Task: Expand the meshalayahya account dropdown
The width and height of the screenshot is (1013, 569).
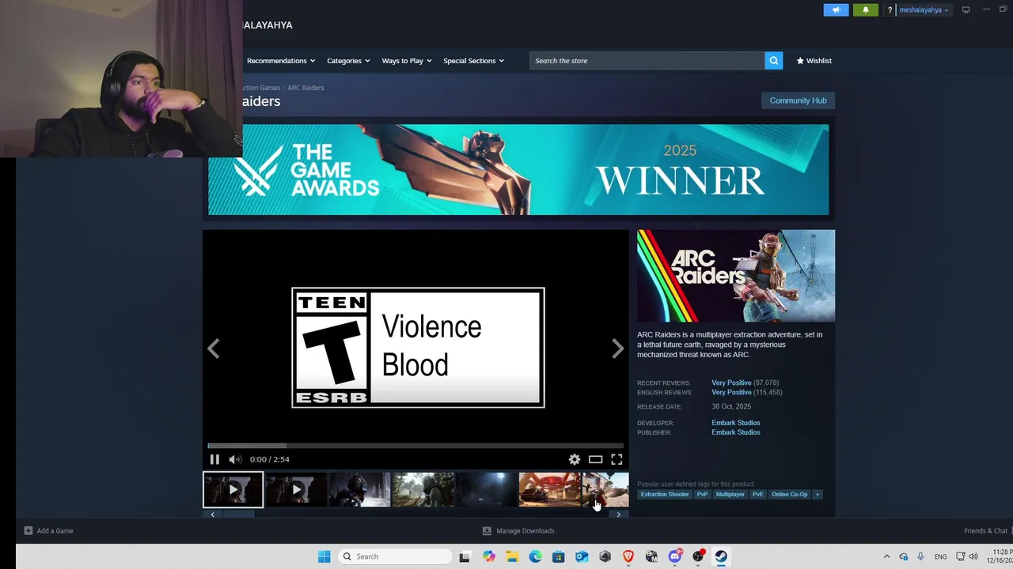Action: (924, 10)
